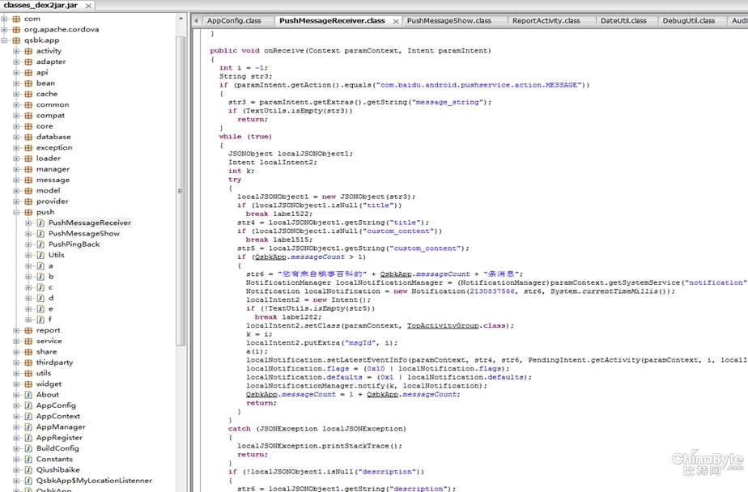Click the tree panel vertical scrollbar
748x492 pixels.
pos(181,191)
